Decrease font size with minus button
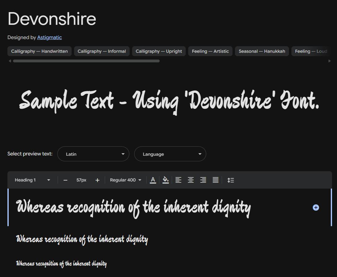 point(65,180)
